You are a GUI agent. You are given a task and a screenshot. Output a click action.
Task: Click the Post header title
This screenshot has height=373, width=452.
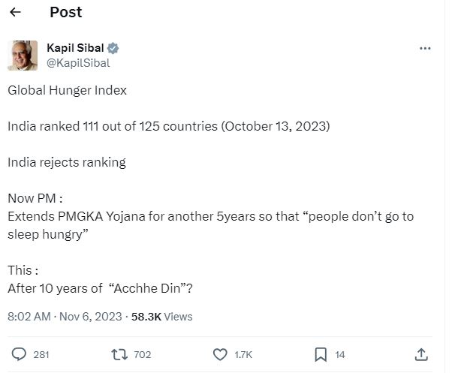pyautogui.click(x=65, y=13)
